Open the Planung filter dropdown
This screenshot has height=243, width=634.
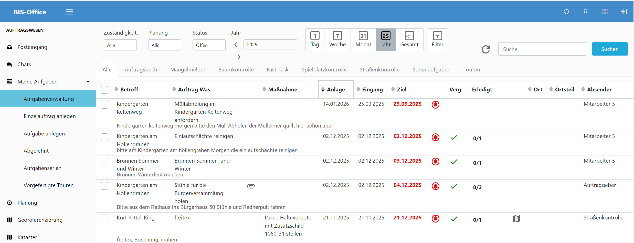[165, 45]
